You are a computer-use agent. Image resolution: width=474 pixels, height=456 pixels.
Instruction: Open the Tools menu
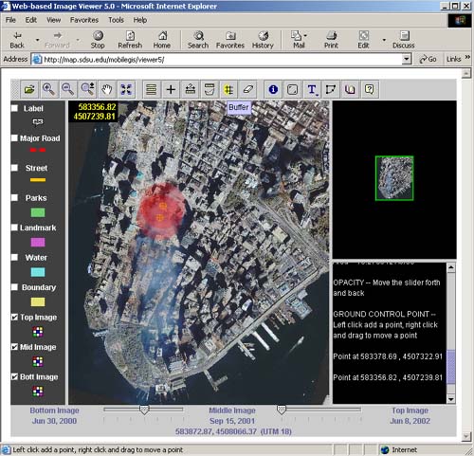click(116, 20)
